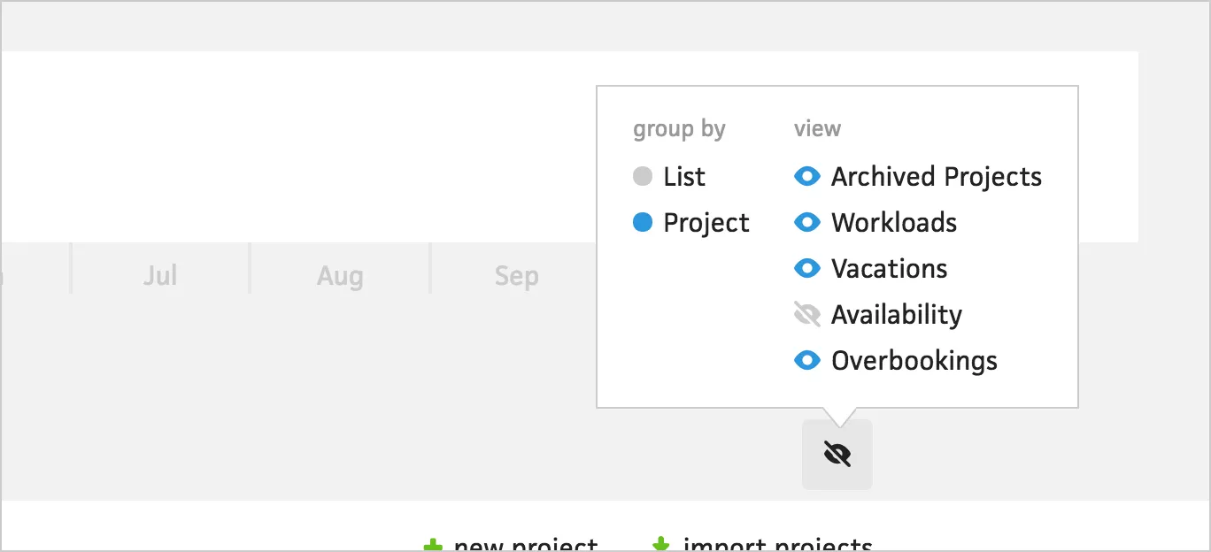1211x552 pixels.
Task: Click the green plus icon next to new project
Action: tap(432, 543)
